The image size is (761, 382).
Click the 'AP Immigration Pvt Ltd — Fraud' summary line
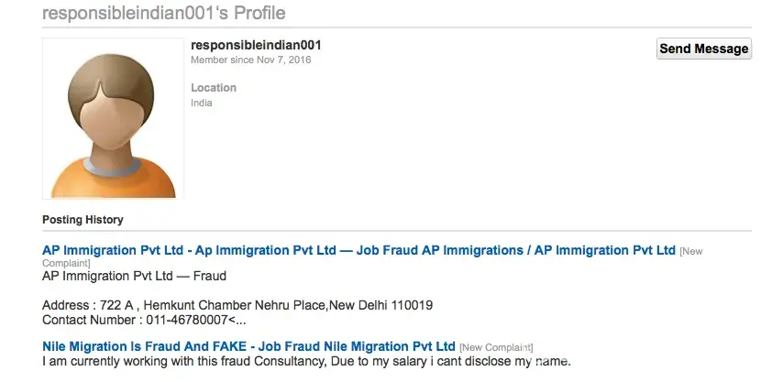click(134, 276)
